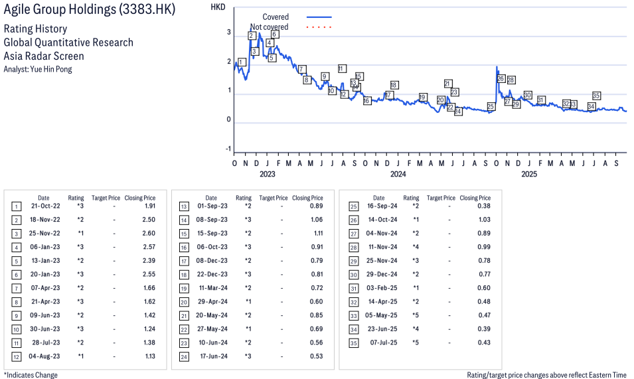Click the red dotted Not covered legend line
634x379 pixels.
point(319,27)
